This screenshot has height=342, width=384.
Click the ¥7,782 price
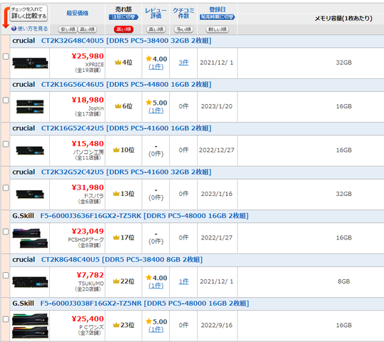pos(90,275)
